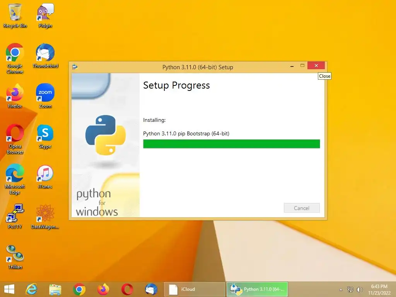Click the green installation progress bar
Image resolution: width=396 pixels, height=297 pixels.
click(x=231, y=144)
